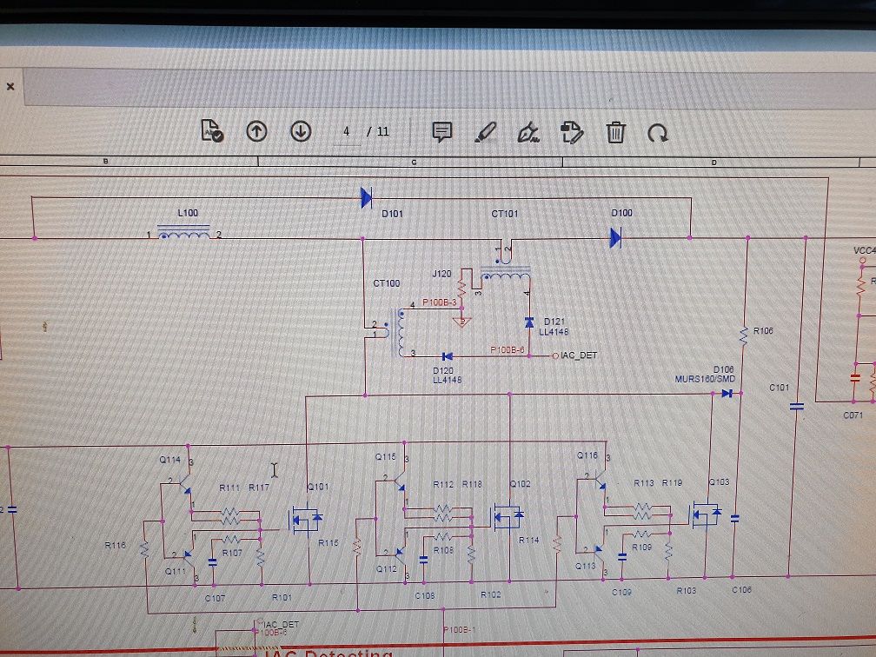This screenshot has width=876, height=657.
Task: Add a comment with the speech bubble icon
Action: 442,132
